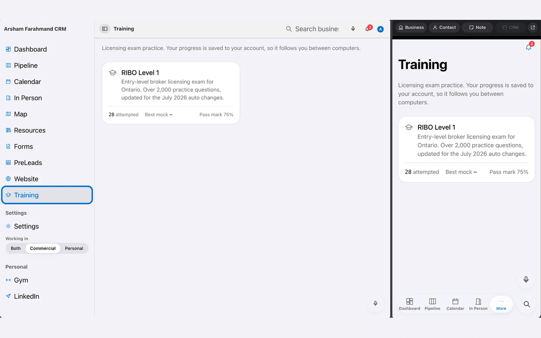Switch 'Working in' to Both
Image resolution: width=541 pixels, height=338 pixels.
pyautogui.click(x=16, y=248)
